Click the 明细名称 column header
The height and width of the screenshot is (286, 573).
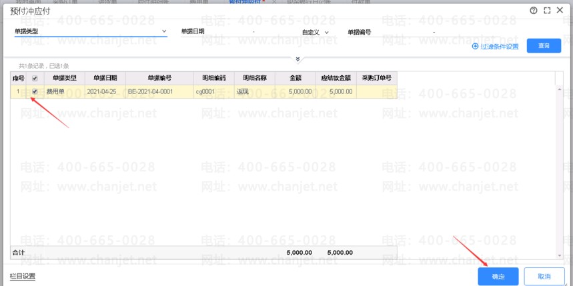click(x=255, y=78)
